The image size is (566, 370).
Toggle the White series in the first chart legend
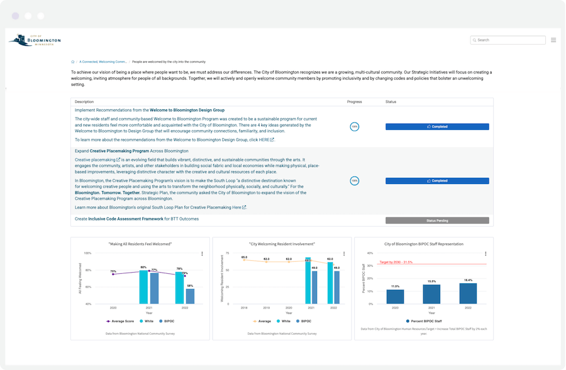pyautogui.click(x=147, y=322)
